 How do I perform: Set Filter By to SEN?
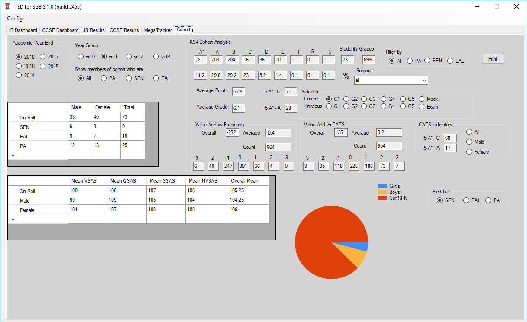433,61
